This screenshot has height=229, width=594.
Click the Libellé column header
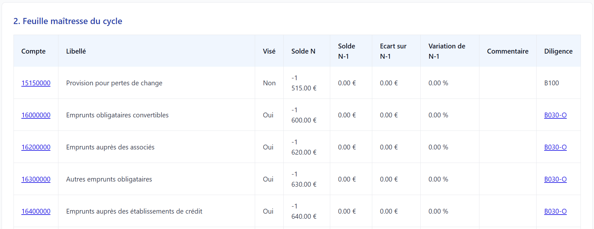tap(76, 51)
